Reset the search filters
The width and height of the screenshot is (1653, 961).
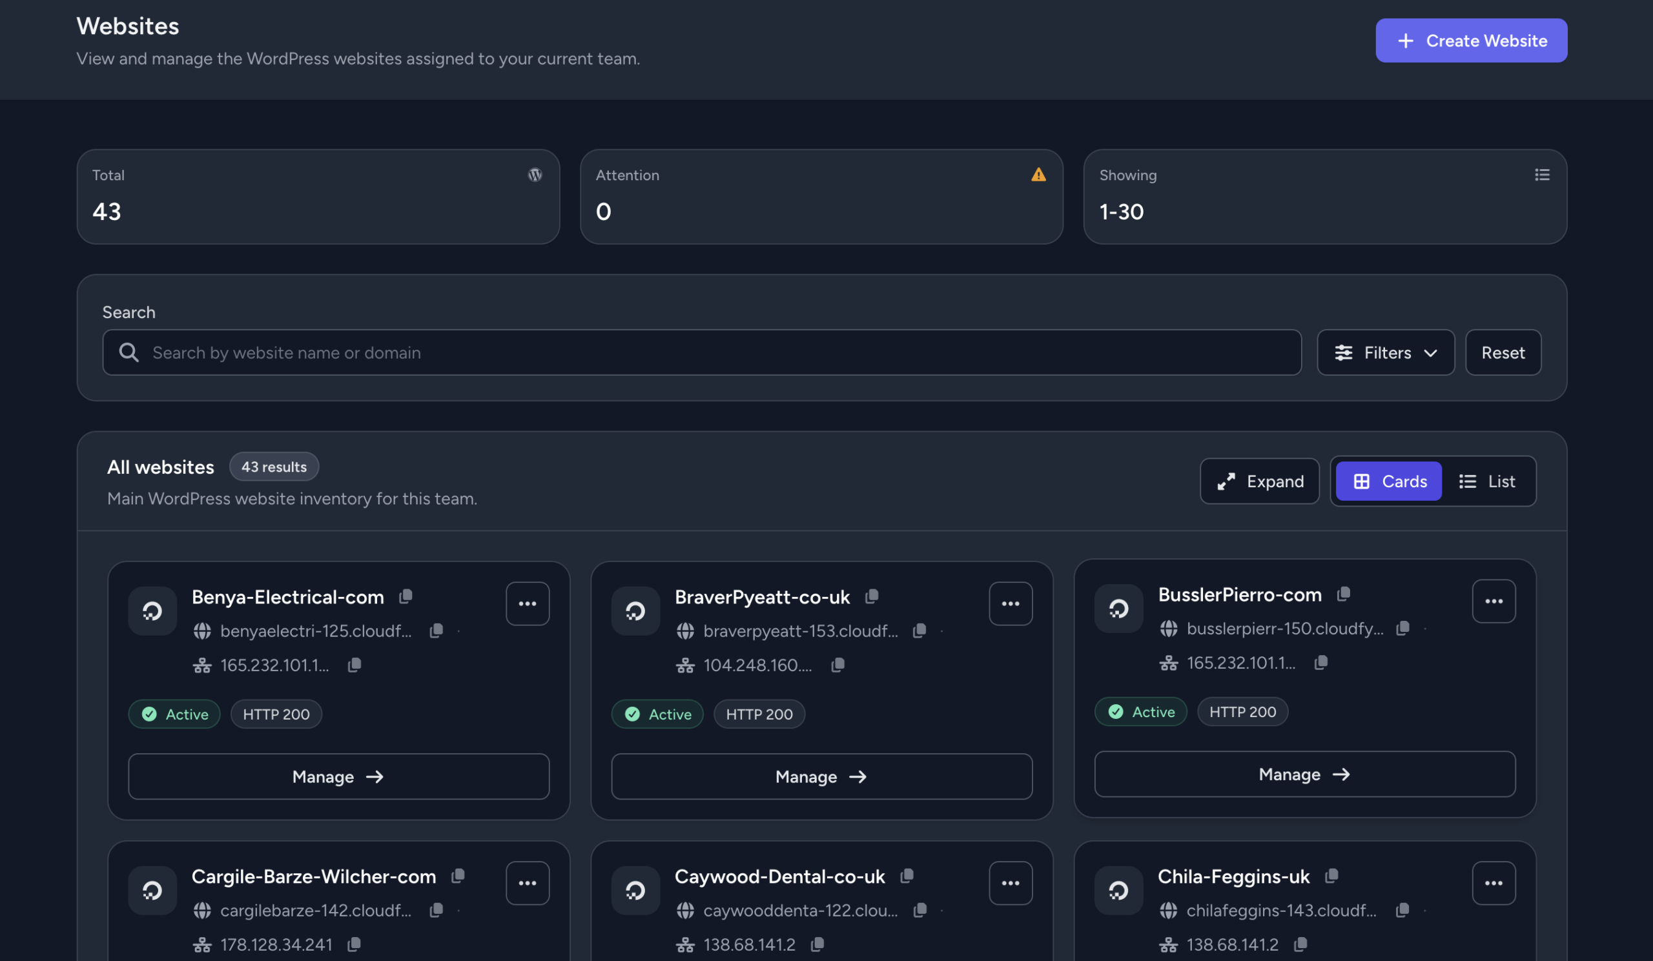click(x=1503, y=352)
